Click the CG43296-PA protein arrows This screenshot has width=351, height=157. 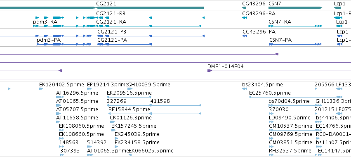coord(245,36)
